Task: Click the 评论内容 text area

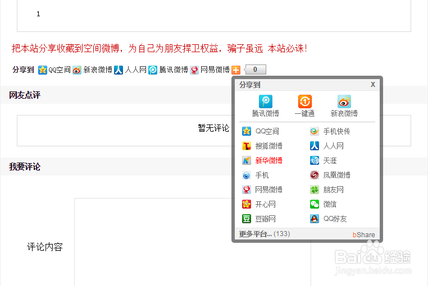Action: [192, 242]
